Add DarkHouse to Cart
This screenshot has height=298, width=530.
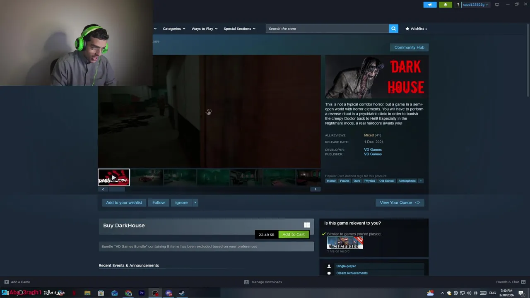pos(294,234)
